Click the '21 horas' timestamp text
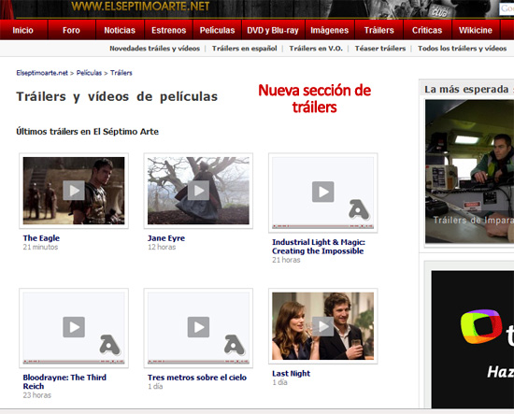Screen dimensions: 514x414 click(x=286, y=260)
